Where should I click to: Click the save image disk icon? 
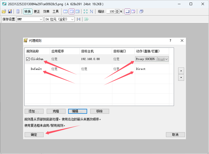(10, 11)
